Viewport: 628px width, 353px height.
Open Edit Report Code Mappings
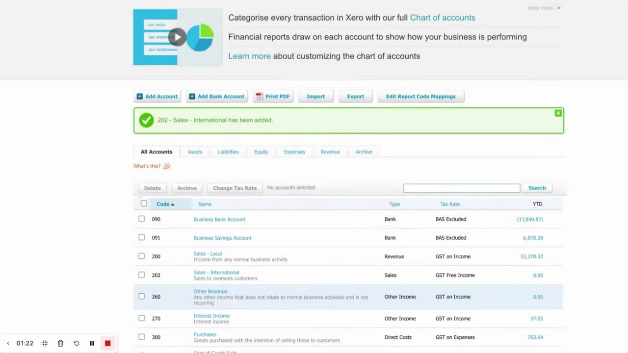(x=421, y=97)
